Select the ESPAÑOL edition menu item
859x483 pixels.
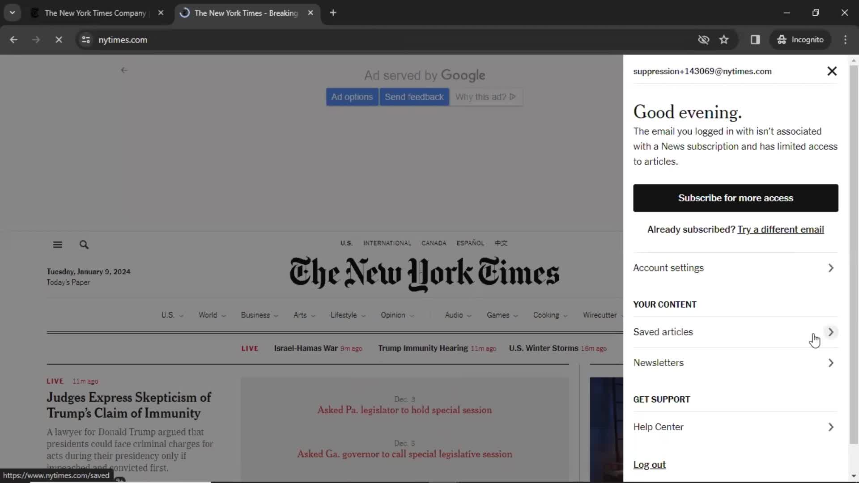[x=470, y=242]
